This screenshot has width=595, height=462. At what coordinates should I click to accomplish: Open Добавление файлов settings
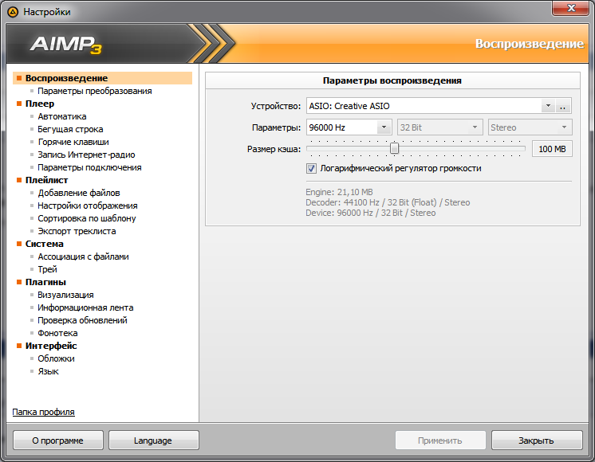pos(78,193)
